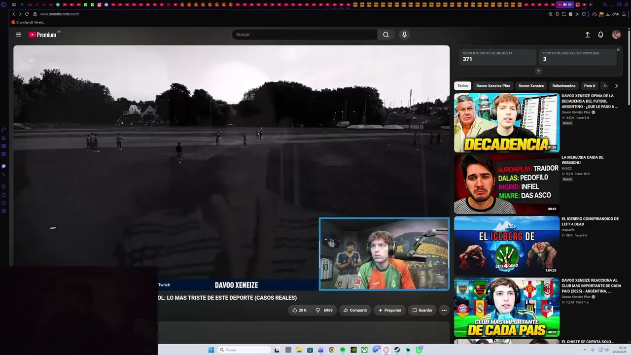Click the Compartir button

(355, 310)
